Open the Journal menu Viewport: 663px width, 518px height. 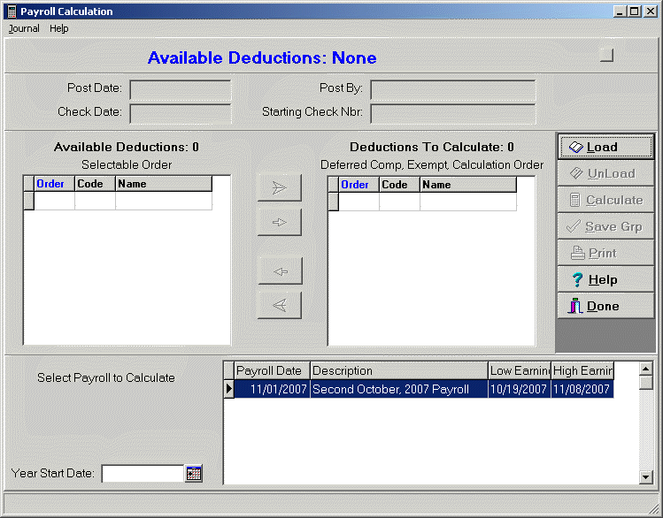pyautogui.click(x=24, y=28)
